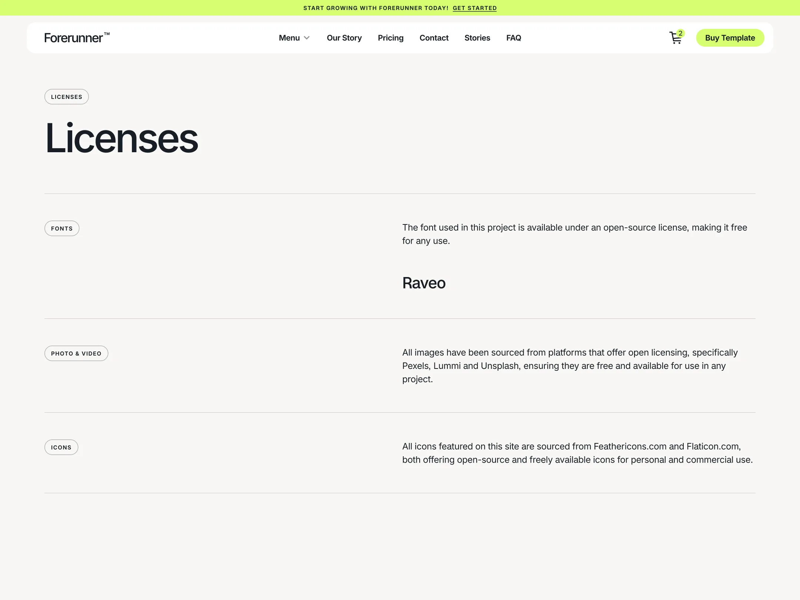
Task: Click the Raveo font name
Action: pos(424,283)
